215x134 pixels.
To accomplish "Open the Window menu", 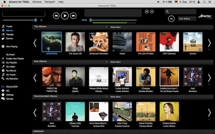I will pos(37,2).
